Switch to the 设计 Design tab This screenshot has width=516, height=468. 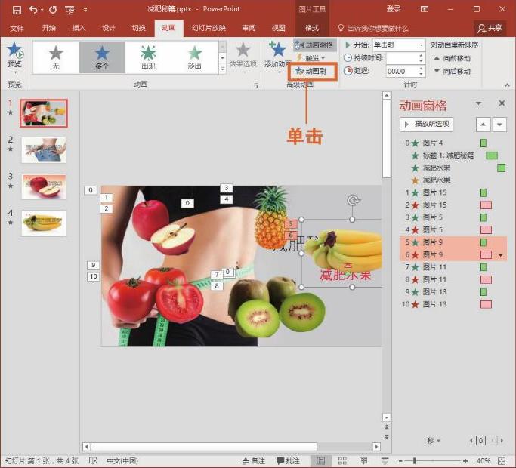coord(109,28)
